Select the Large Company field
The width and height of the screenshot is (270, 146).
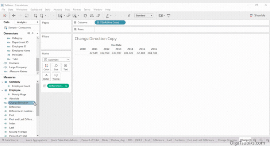pyautogui.click(x=18, y=67)
